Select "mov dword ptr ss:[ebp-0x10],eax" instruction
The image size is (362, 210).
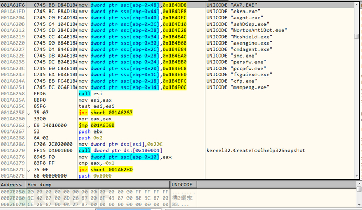(x=125, y=157)
